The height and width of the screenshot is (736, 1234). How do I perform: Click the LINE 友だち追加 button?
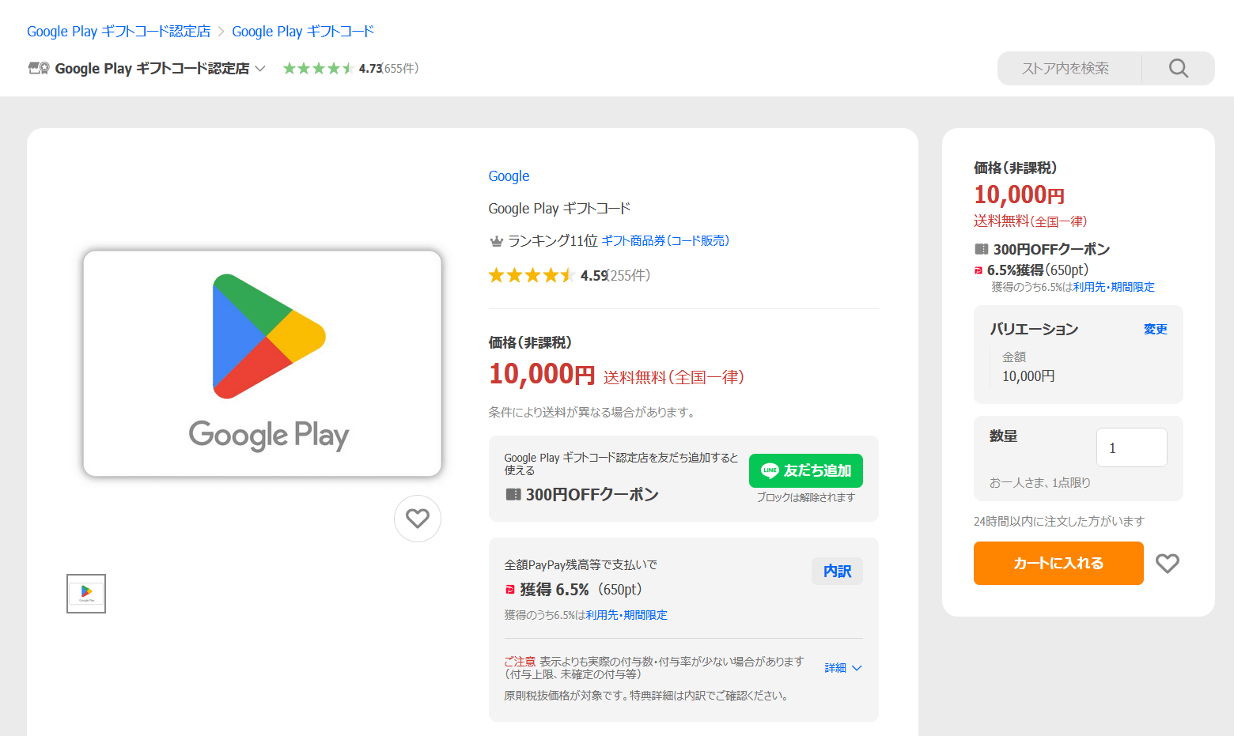click(805, 471)
